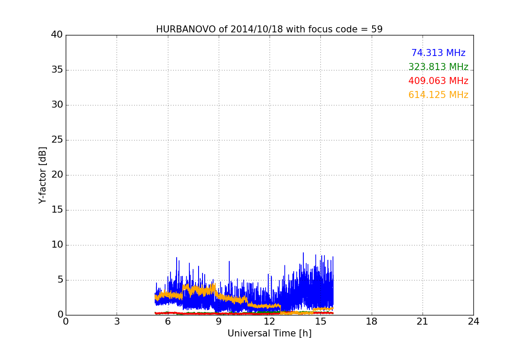
Task: Click the x-axis tick label 3
Action: [117, 321]
